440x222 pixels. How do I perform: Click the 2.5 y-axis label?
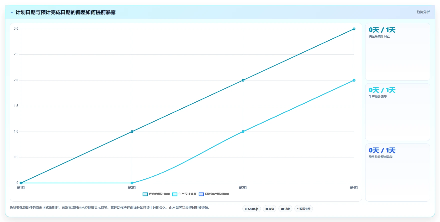pos(16,54)
